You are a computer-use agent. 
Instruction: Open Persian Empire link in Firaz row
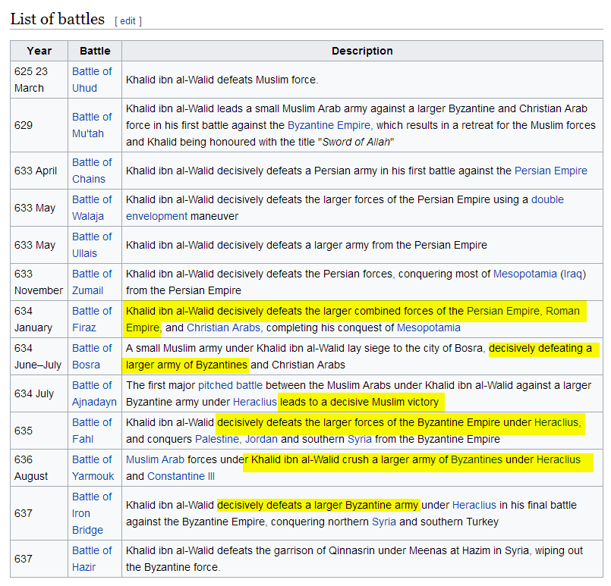[503, 312]
